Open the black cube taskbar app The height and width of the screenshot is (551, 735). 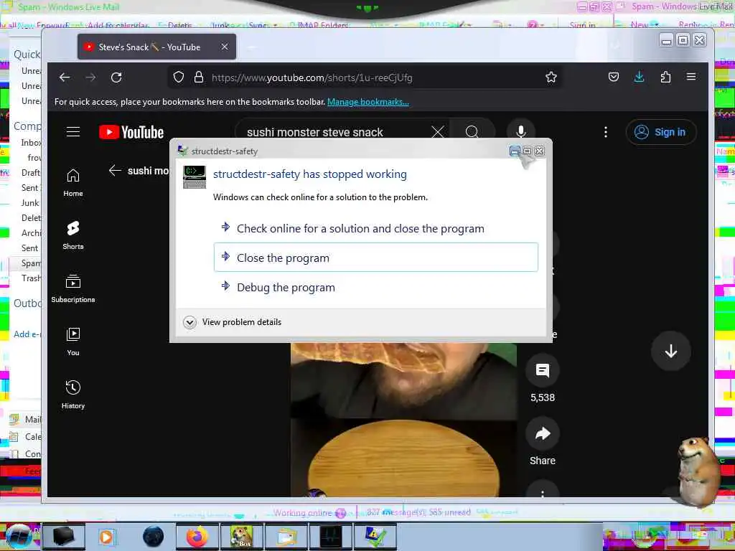63,537
